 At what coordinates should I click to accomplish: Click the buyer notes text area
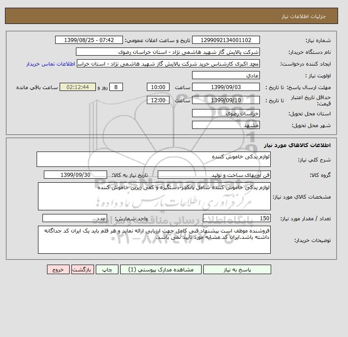point(154,240)
